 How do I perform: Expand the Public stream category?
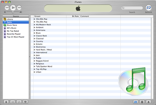click(35, 58)
